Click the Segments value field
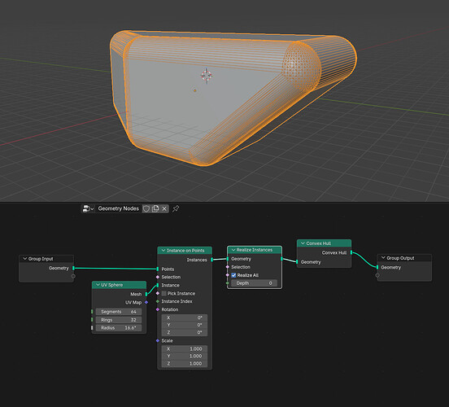This screenshot has width=449, height=407. coord(119,312)
